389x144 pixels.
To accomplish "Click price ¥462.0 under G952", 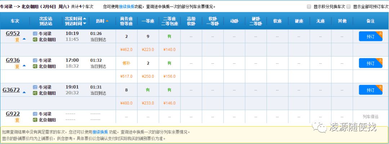I will (126, 50).
